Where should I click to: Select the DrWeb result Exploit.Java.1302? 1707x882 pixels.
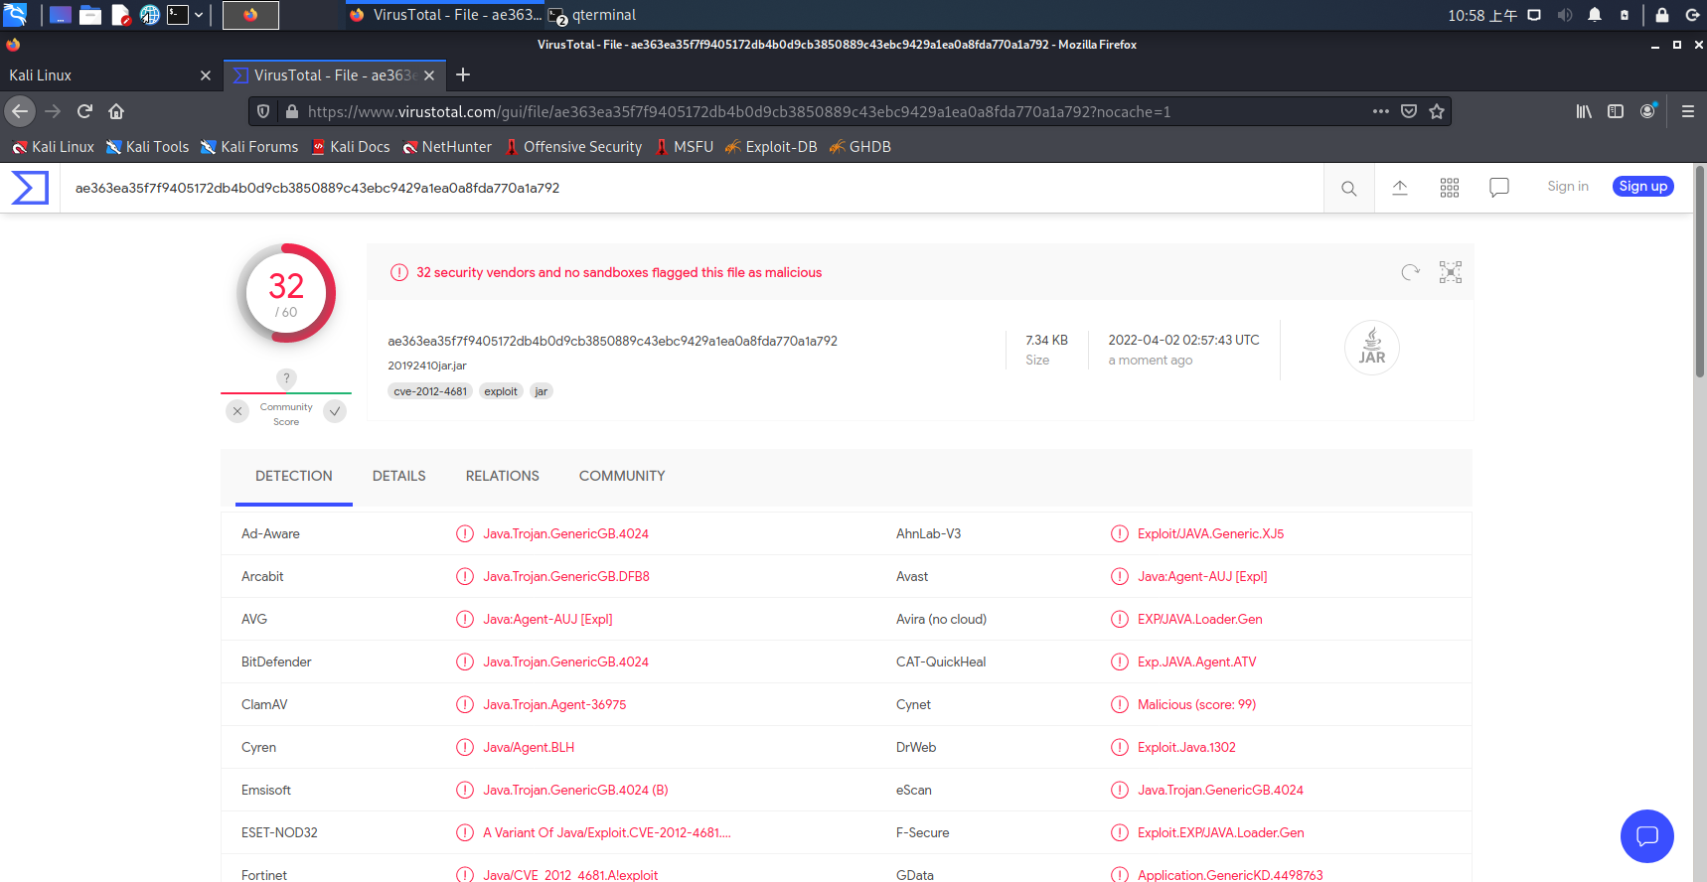tap(1186, 748)
